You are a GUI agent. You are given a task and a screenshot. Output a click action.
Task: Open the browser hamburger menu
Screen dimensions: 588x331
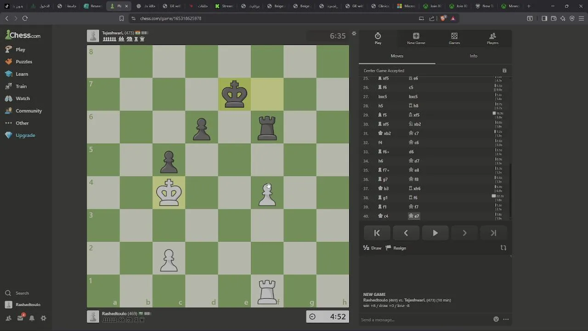581,18
